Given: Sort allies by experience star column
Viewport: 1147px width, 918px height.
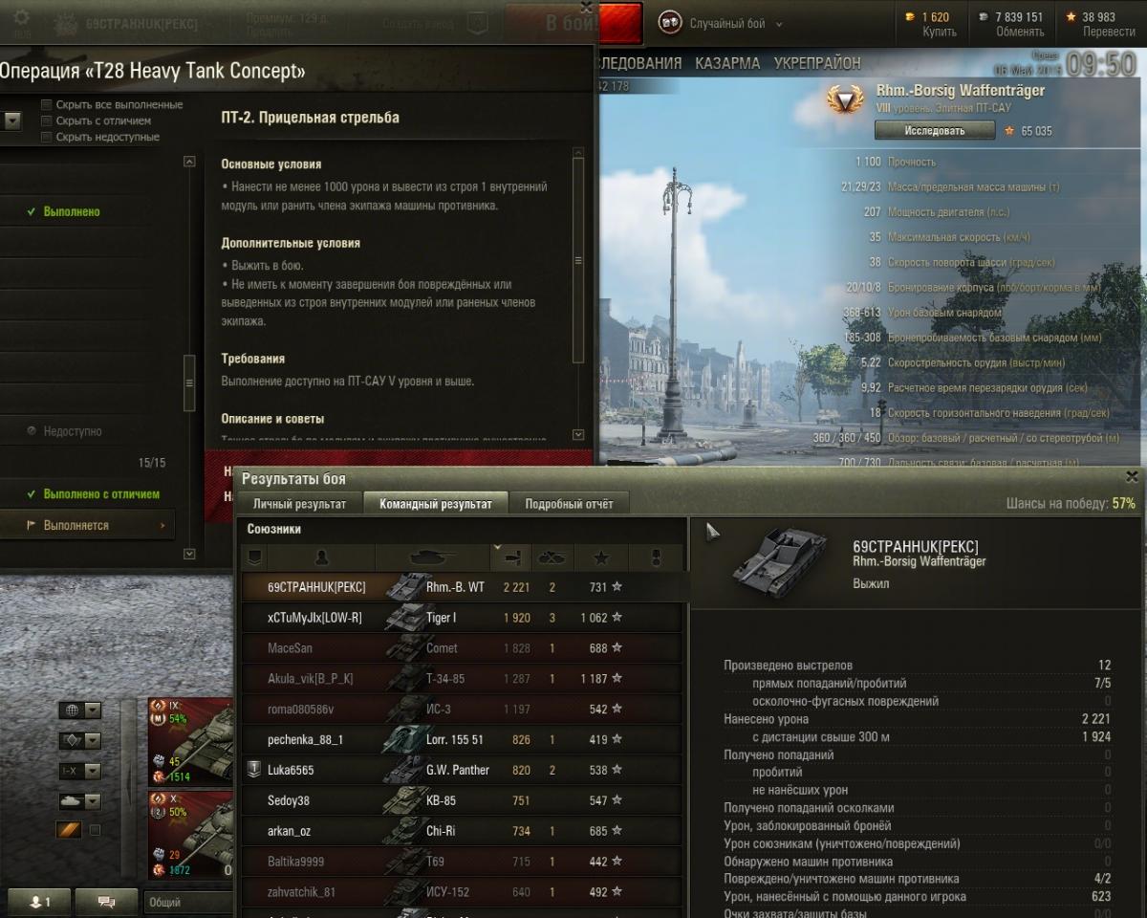Looking at the screenshot, I should [x=600, y=557].
